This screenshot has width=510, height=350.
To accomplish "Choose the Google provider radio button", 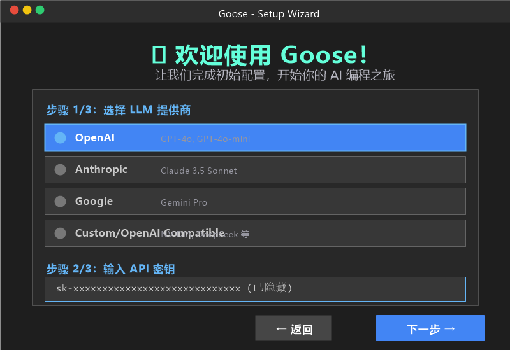I will (x=60, y=201).
